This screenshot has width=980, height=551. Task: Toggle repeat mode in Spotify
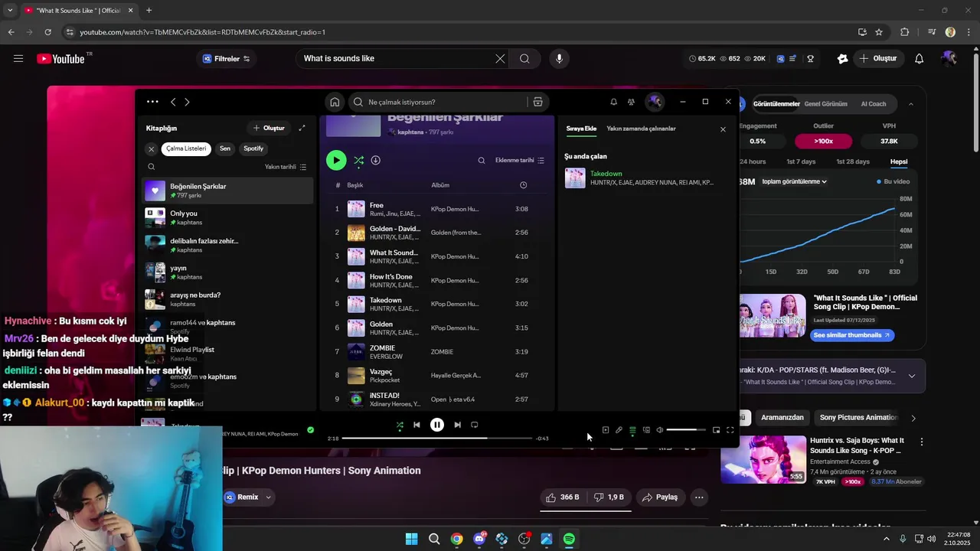click(475, 425)
